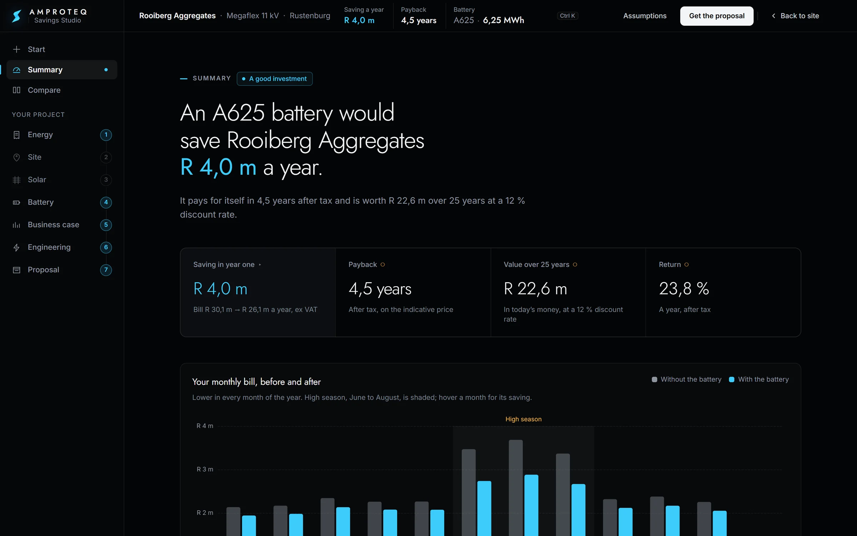Viewport: 857px width, 536px height.
Task: Click the R 4,0 m saving card value
Action: [x=220, y=289]
